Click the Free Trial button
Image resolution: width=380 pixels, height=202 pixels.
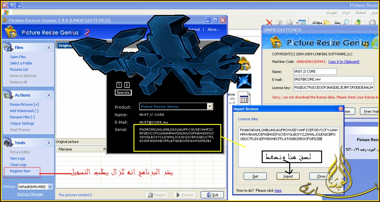(x=369, y=111)
